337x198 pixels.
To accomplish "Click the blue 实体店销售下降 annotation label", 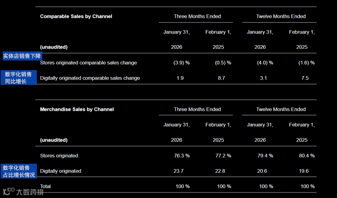I will [x=22, y=56].
